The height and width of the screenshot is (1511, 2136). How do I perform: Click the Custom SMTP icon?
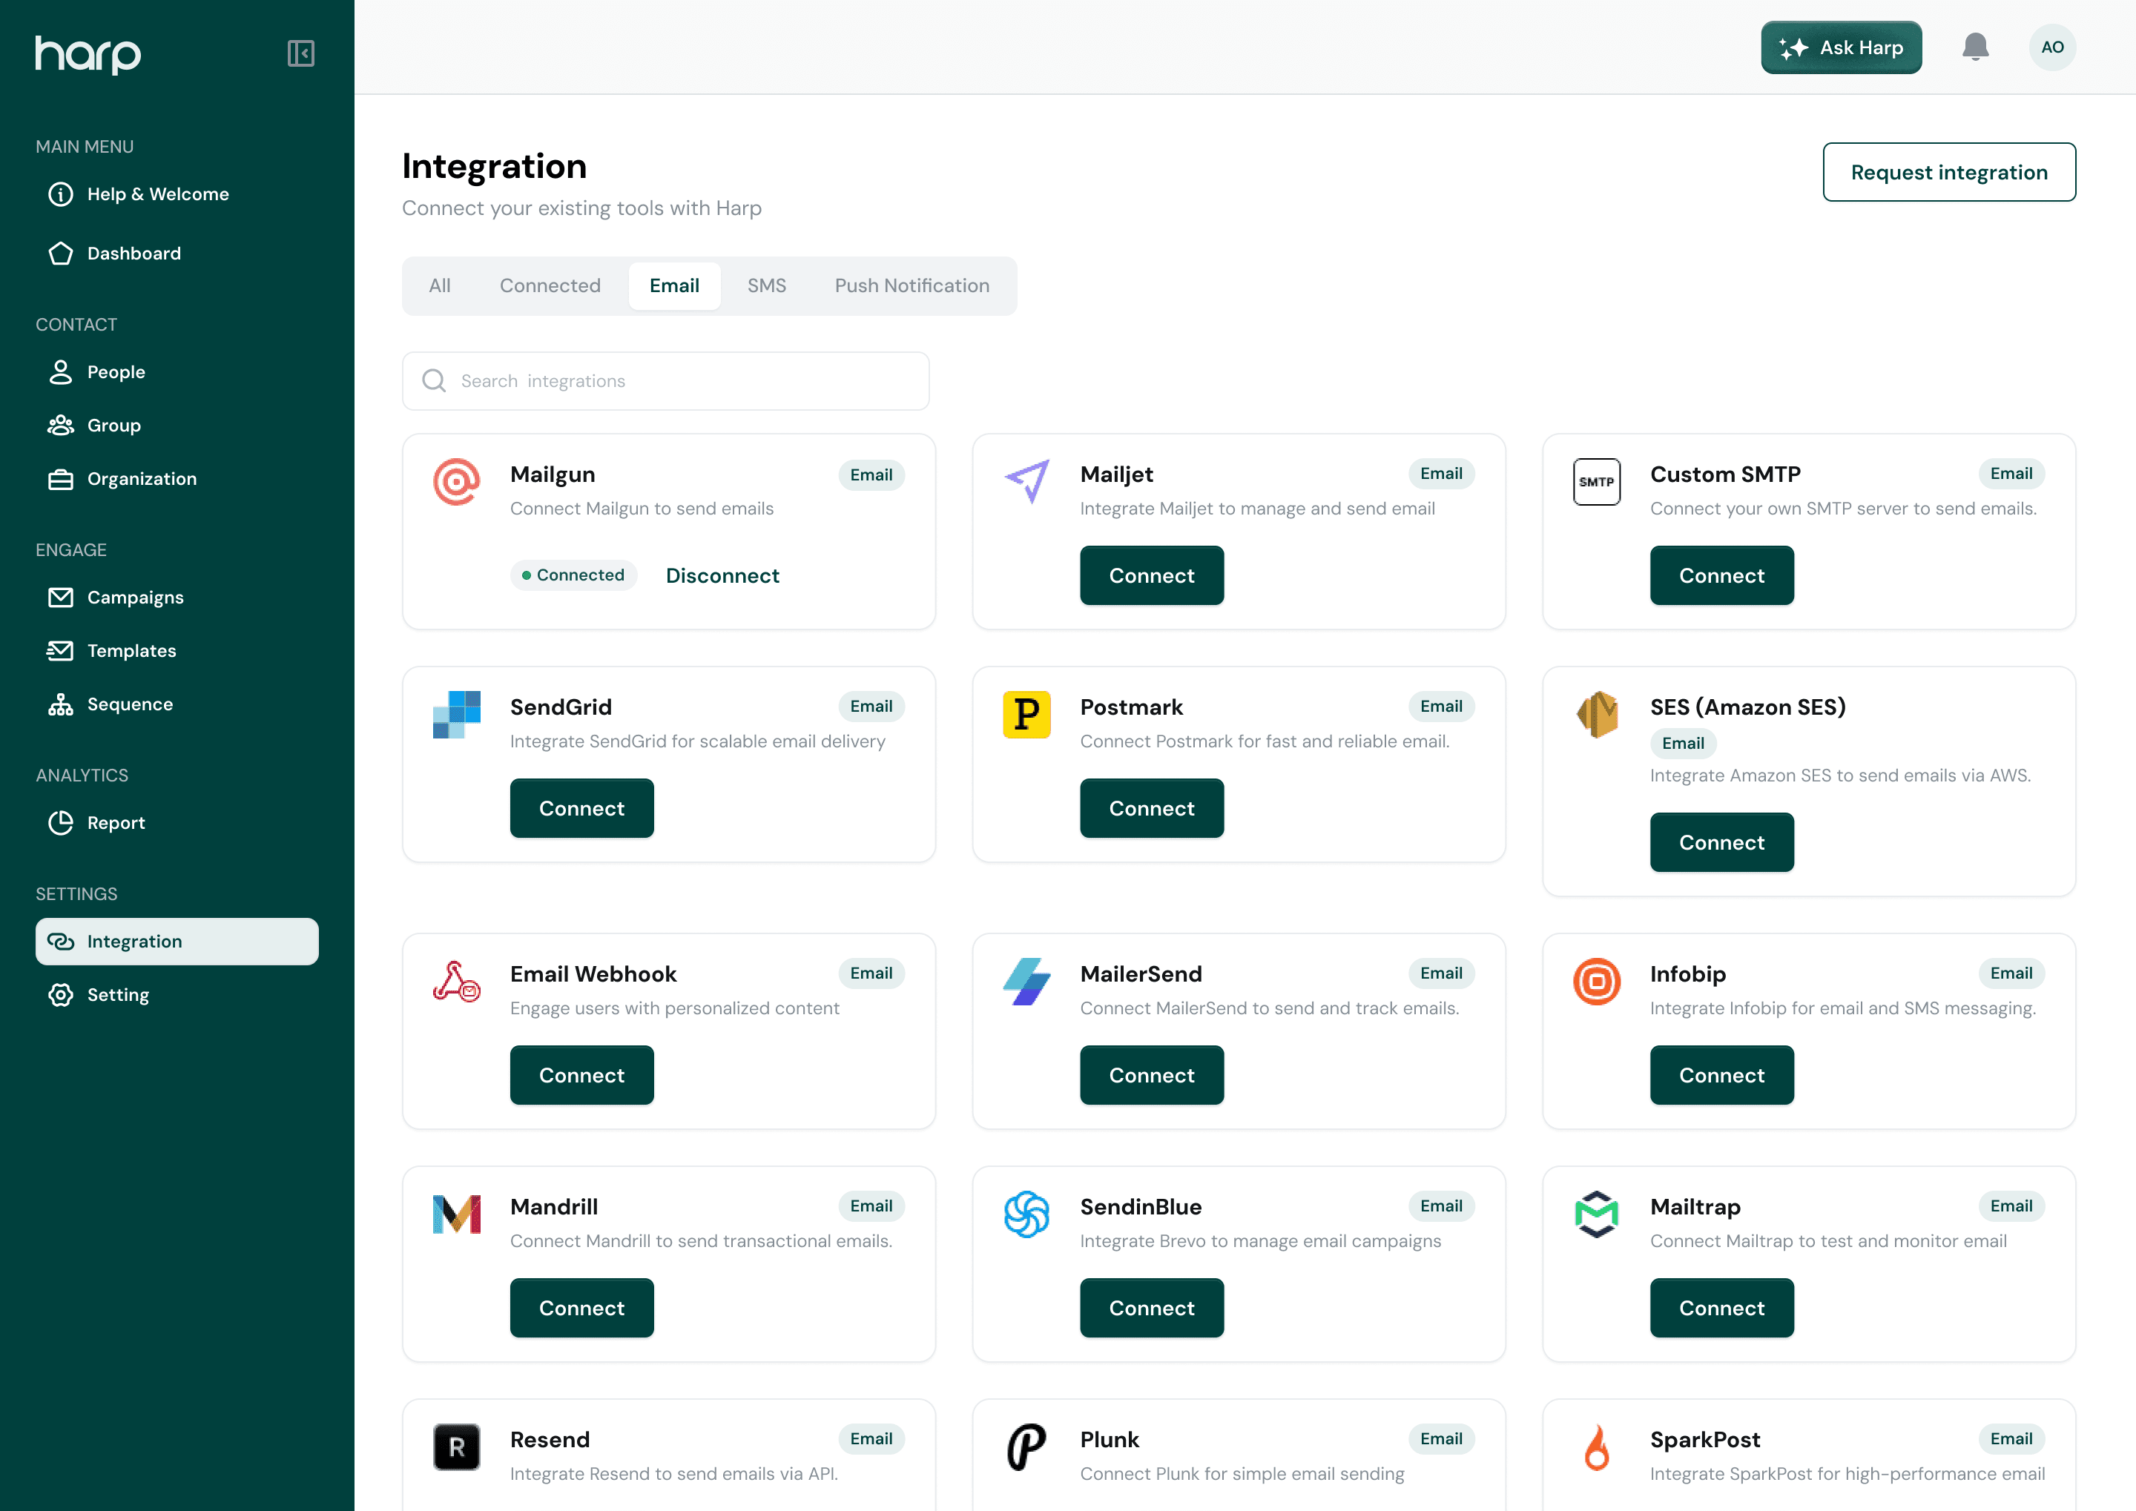click(x=1596, y=482)
